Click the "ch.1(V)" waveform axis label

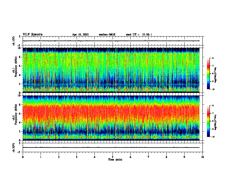(x=14, y=41)
